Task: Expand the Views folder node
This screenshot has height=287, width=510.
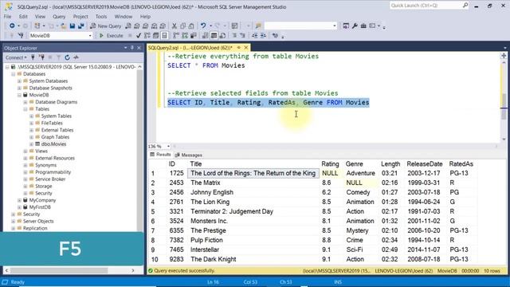Action: pyautogui.click(x=25, y=151)
